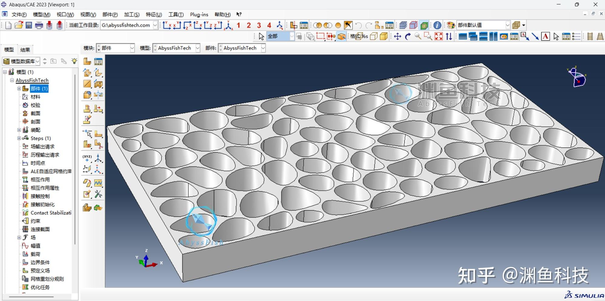Viewport: 605px width, 301px height.
Task: Collapse the AbyssFishTech model node
Action: click(x=12, y=80)
